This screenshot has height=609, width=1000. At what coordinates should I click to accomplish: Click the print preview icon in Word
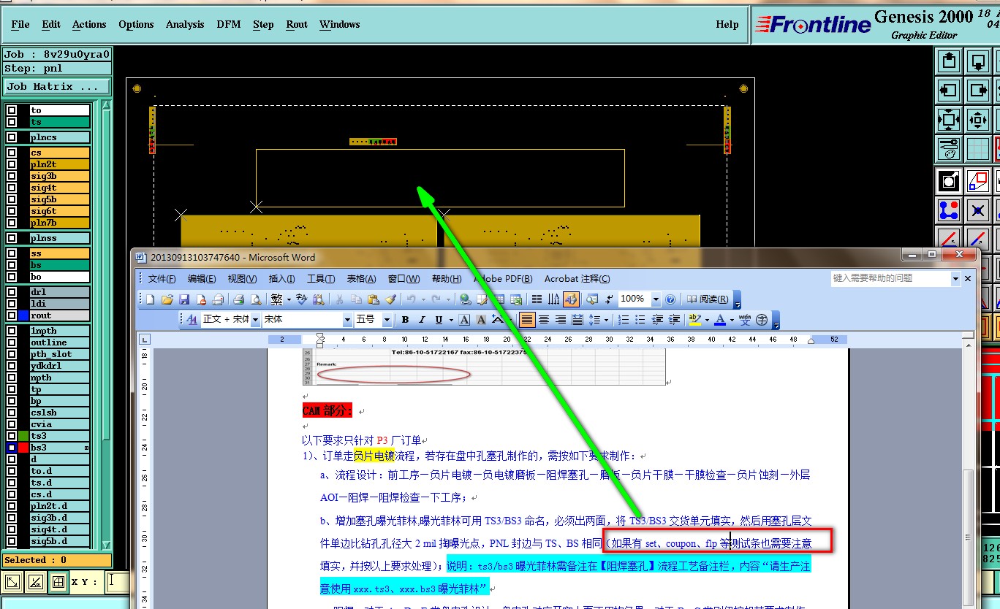tap(255, 299)
